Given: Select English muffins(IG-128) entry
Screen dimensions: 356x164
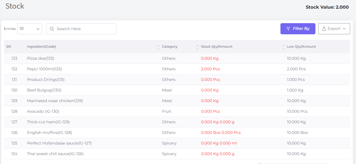Looking at the screenshot, I should [x=50, y=132].
